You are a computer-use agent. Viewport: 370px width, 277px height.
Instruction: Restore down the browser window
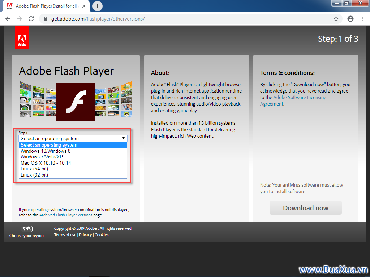347,3
